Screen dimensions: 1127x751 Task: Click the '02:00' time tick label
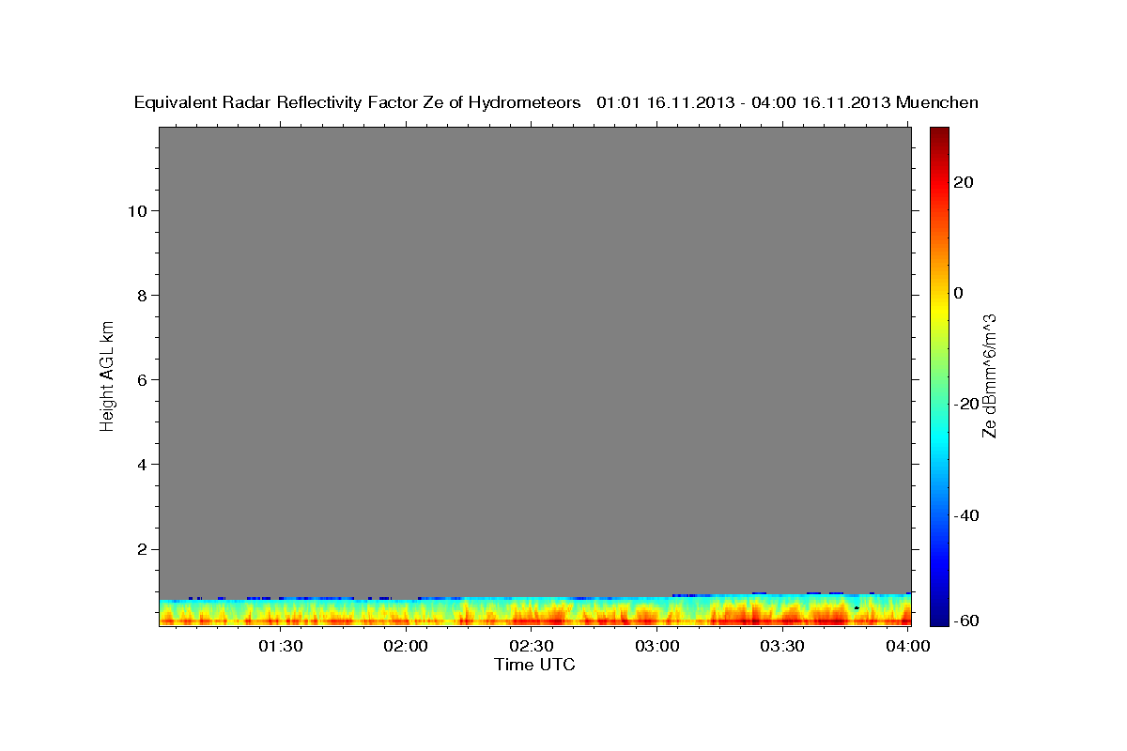point(406,646)
